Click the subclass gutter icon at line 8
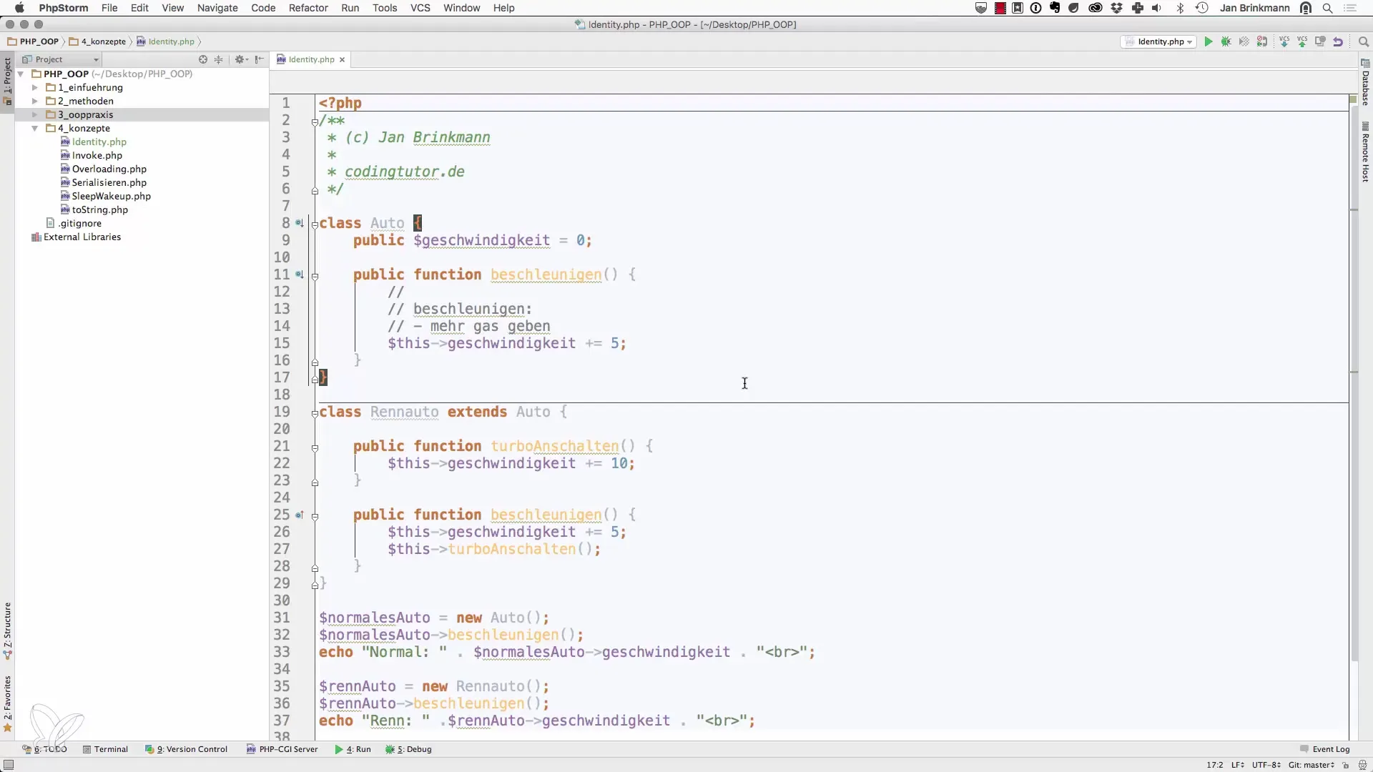This screenshot has width=1373, height=772. (x=300, y=223)
